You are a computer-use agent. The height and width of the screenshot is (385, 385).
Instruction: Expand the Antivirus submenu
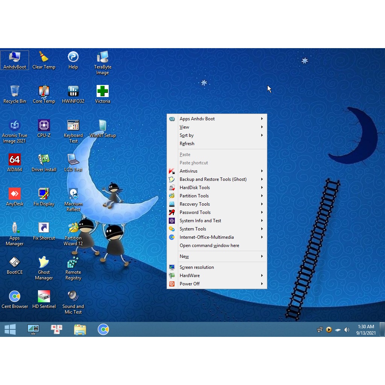(x=217, y=171)
